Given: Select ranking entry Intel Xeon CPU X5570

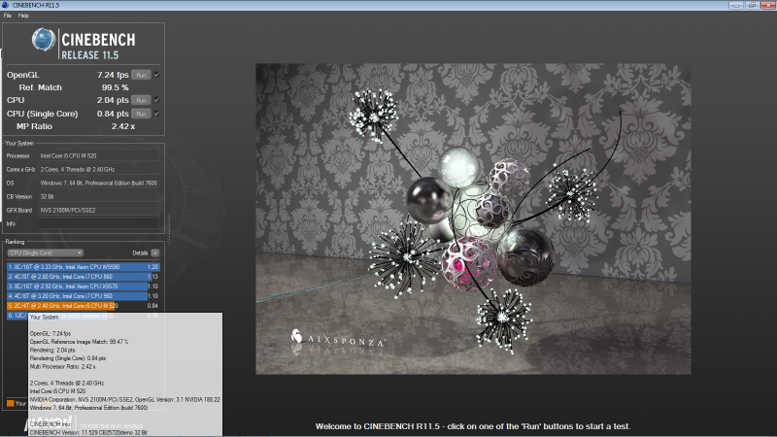Looking at the screenshot, I should click(84, 286).
